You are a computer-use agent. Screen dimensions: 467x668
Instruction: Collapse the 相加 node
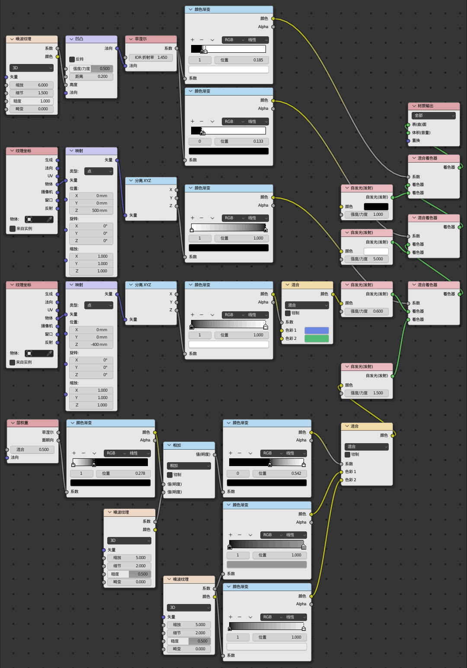[x=169, y=445]
